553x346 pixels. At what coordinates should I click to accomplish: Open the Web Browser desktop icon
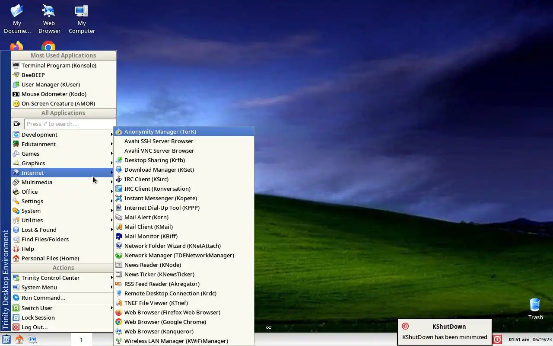tap(49, 19)
